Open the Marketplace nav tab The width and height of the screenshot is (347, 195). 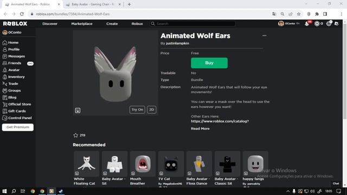coord(82,24)
